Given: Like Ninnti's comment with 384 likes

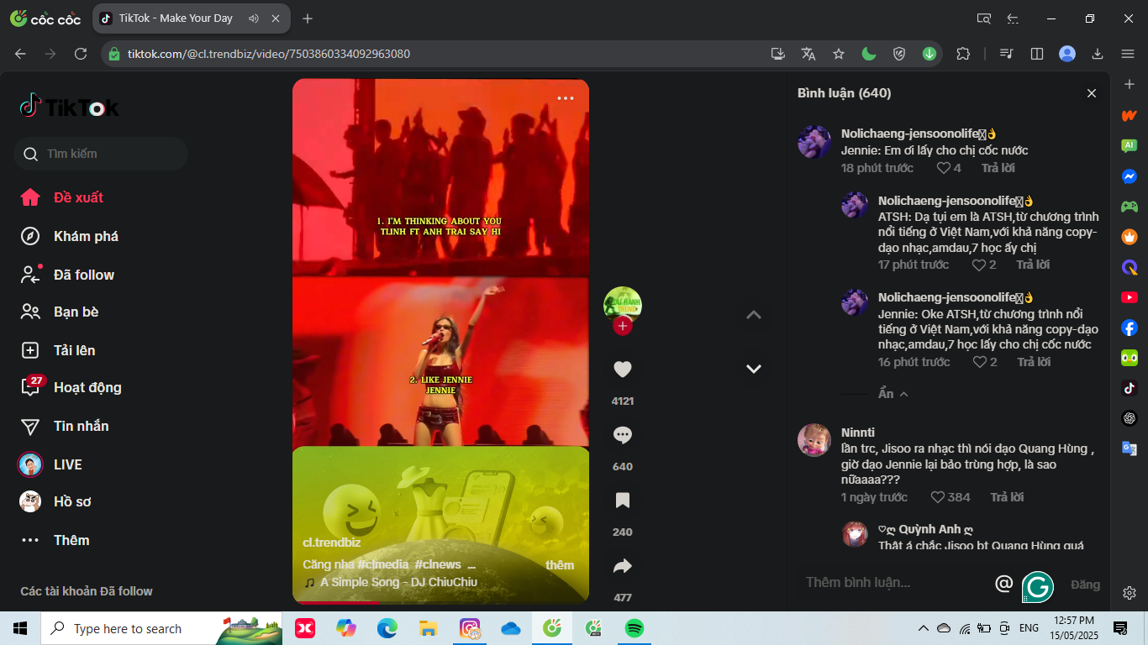Looking at the screenshot, I should 938,497.
